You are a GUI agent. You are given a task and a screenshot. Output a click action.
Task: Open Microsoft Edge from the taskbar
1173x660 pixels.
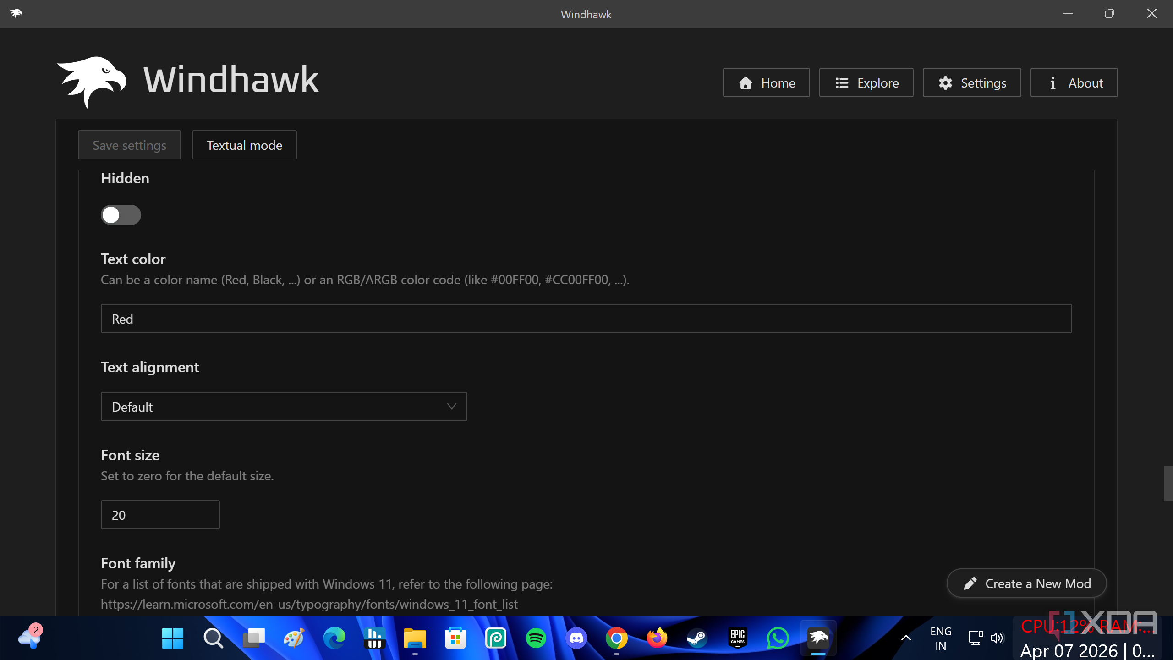pyautogui.click(x=334, y=638)
